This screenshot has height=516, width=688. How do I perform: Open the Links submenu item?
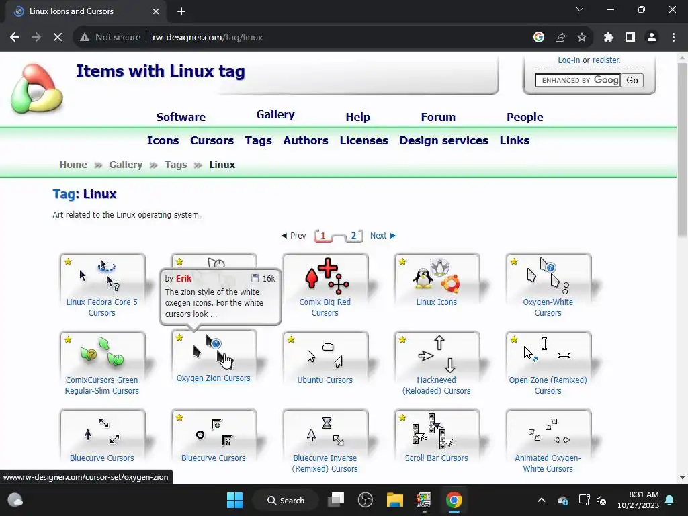click(514, 140)
